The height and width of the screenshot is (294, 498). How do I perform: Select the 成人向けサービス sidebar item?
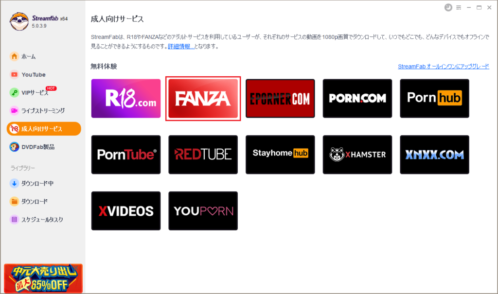tap(44, 129)
